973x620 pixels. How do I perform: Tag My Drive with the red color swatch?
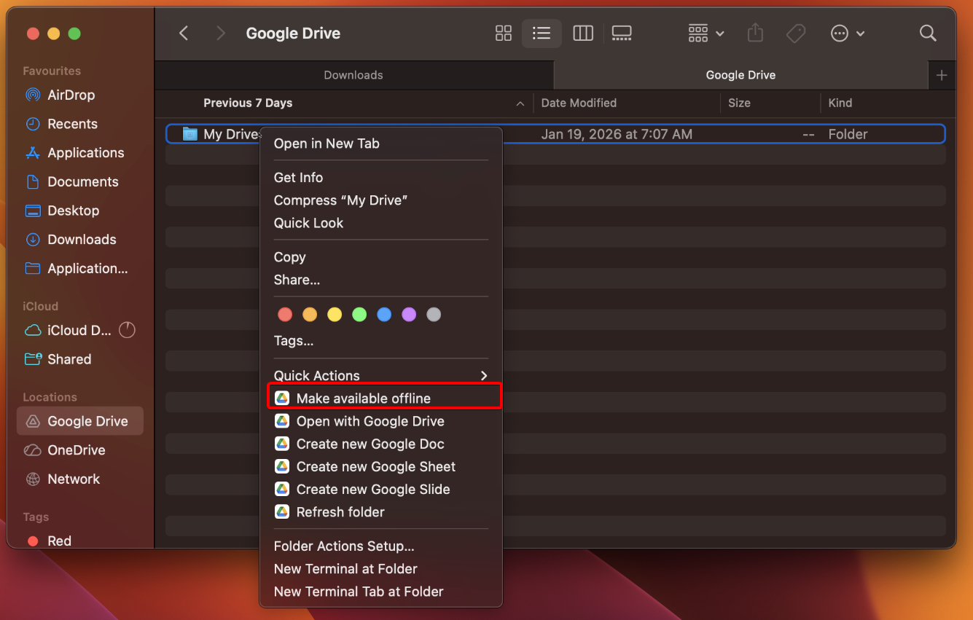tap(285, 314)
